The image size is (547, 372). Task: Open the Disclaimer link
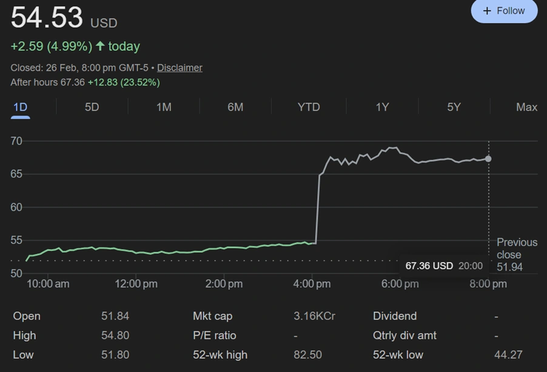(x=180, y=68)
